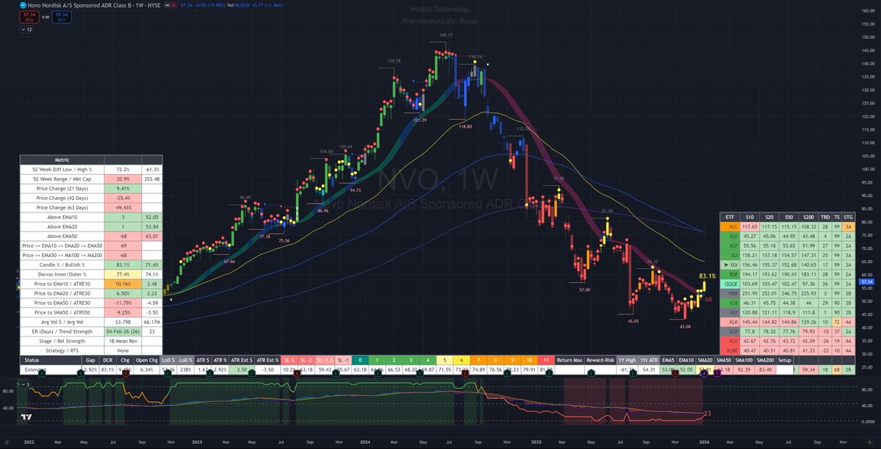Open the red earnings marker near August 2024
The width and height of the screenshot is (881, 449).
point(466,372)
